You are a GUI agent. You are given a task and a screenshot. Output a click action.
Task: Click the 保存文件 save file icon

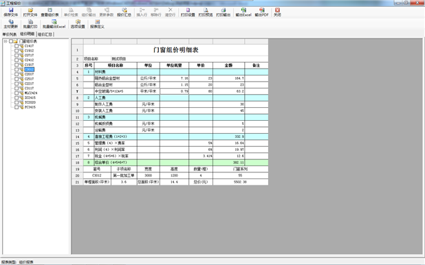click(10, 12)
